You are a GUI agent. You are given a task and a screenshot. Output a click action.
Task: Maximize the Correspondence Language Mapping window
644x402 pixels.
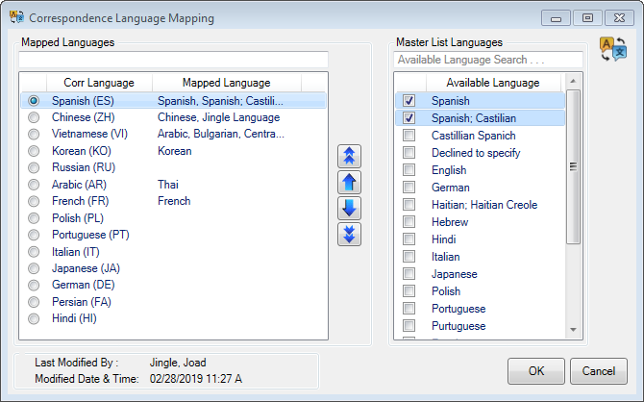[x=587, y=18]
